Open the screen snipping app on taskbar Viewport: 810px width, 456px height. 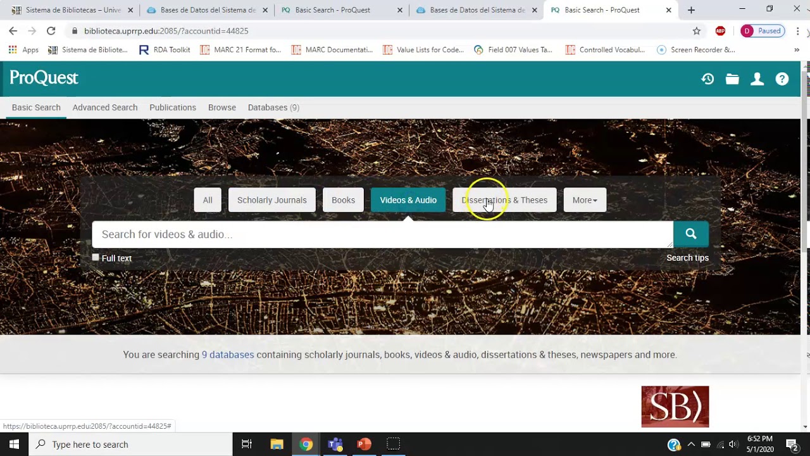pos(393,444)
